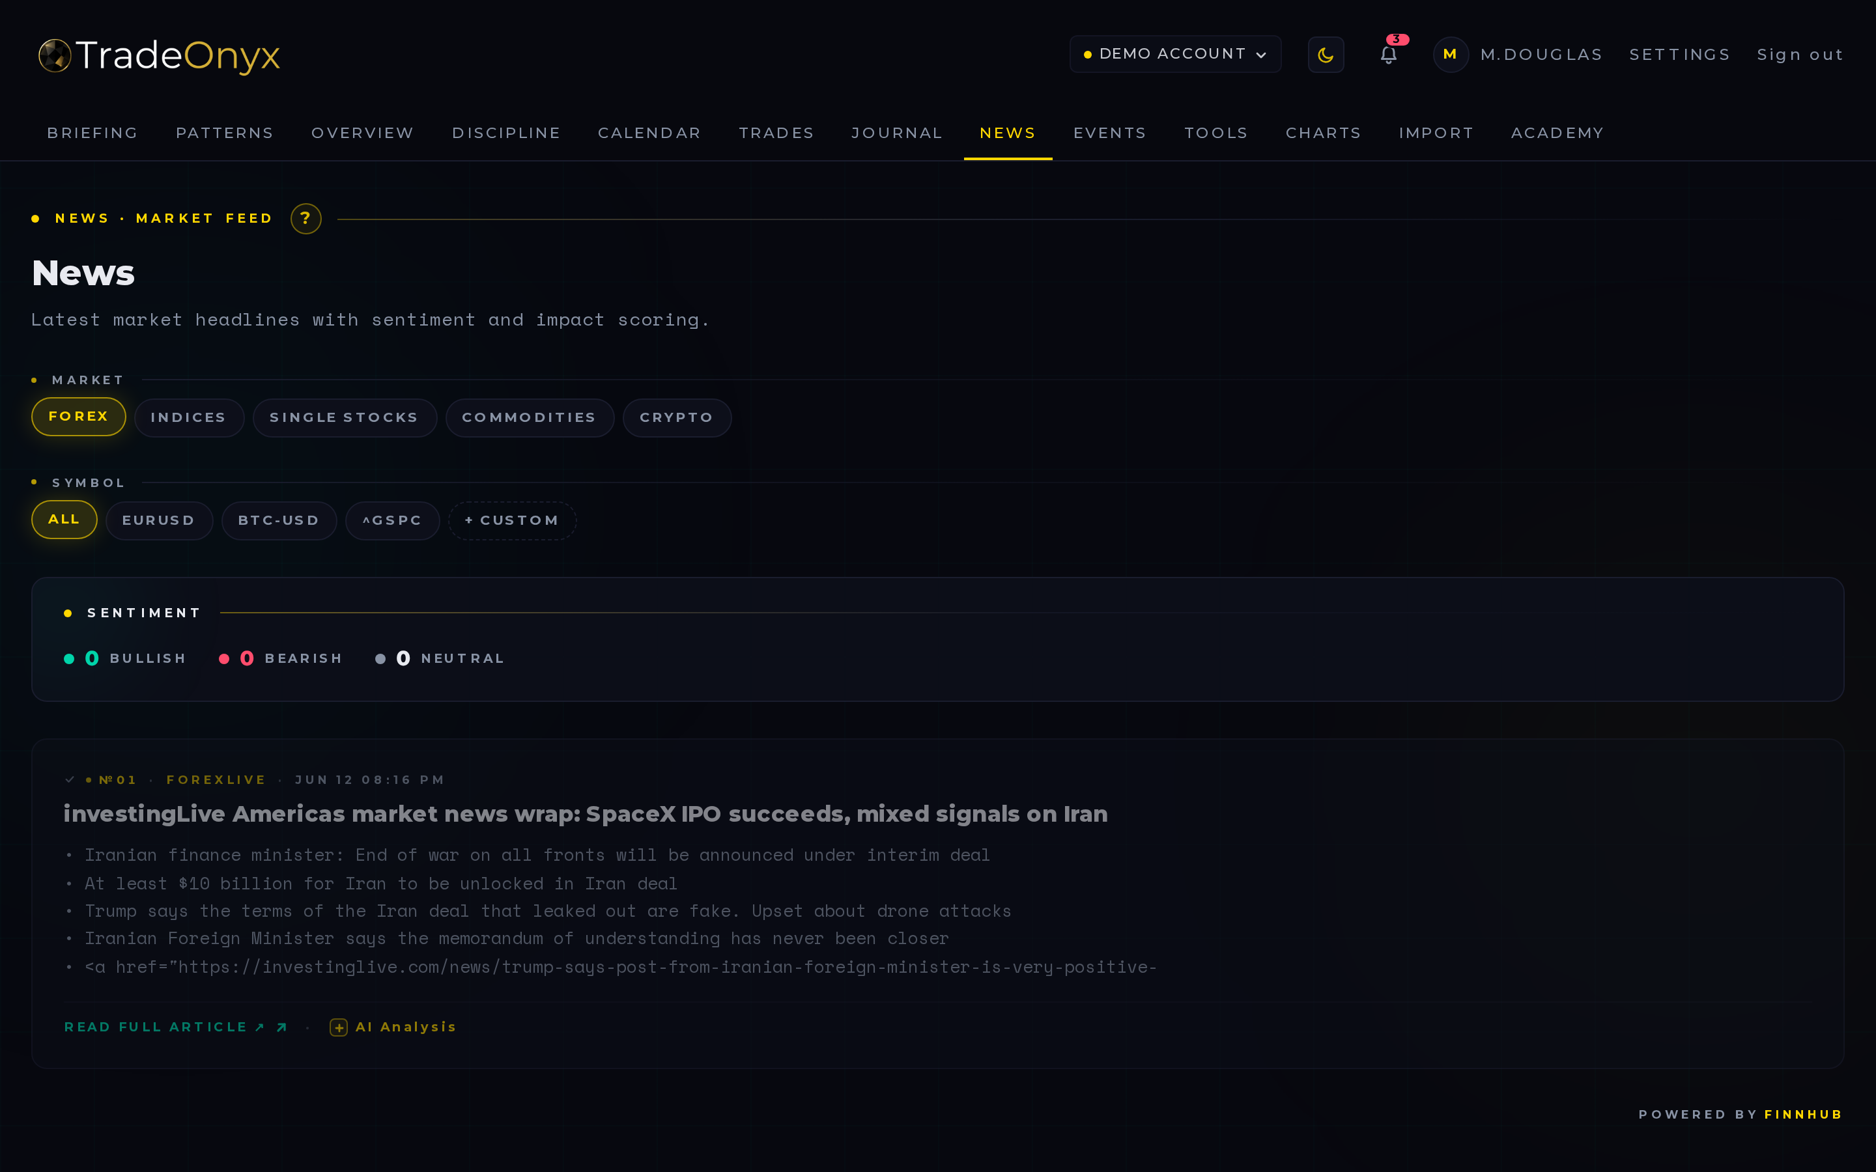Click the $10 billion for Iran bullet
Image resolution: width=1876 pixels, height=1172 pixels.
click(x=380, y=884)
